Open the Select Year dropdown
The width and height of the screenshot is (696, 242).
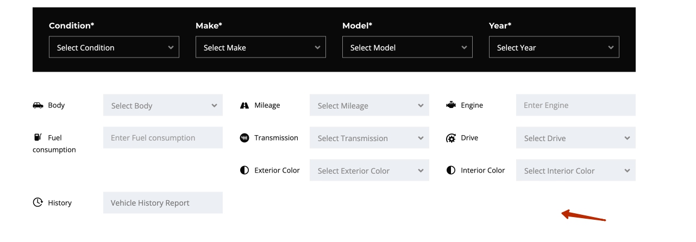[x=554, y=47]
